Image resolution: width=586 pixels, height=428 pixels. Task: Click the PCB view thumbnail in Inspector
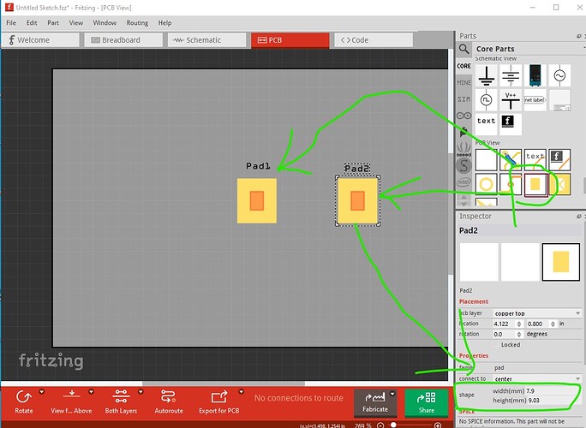click(561, 262)
